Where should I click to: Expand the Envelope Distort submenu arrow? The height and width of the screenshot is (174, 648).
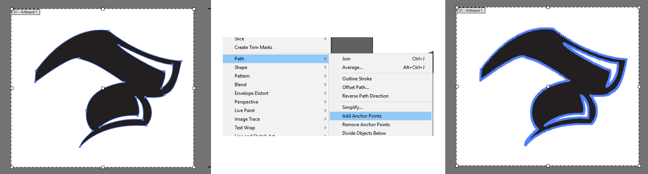point(325,93)
